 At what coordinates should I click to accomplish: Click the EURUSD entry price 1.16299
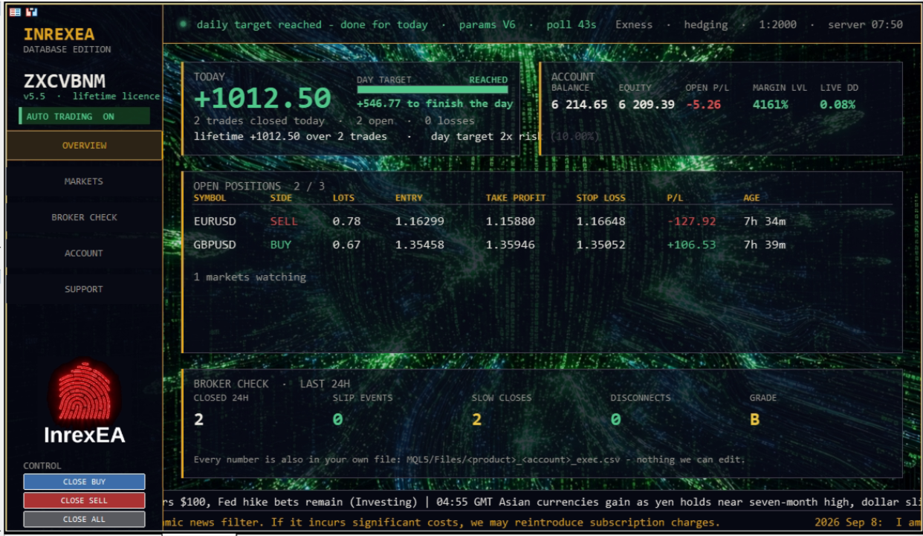[420, 221]
